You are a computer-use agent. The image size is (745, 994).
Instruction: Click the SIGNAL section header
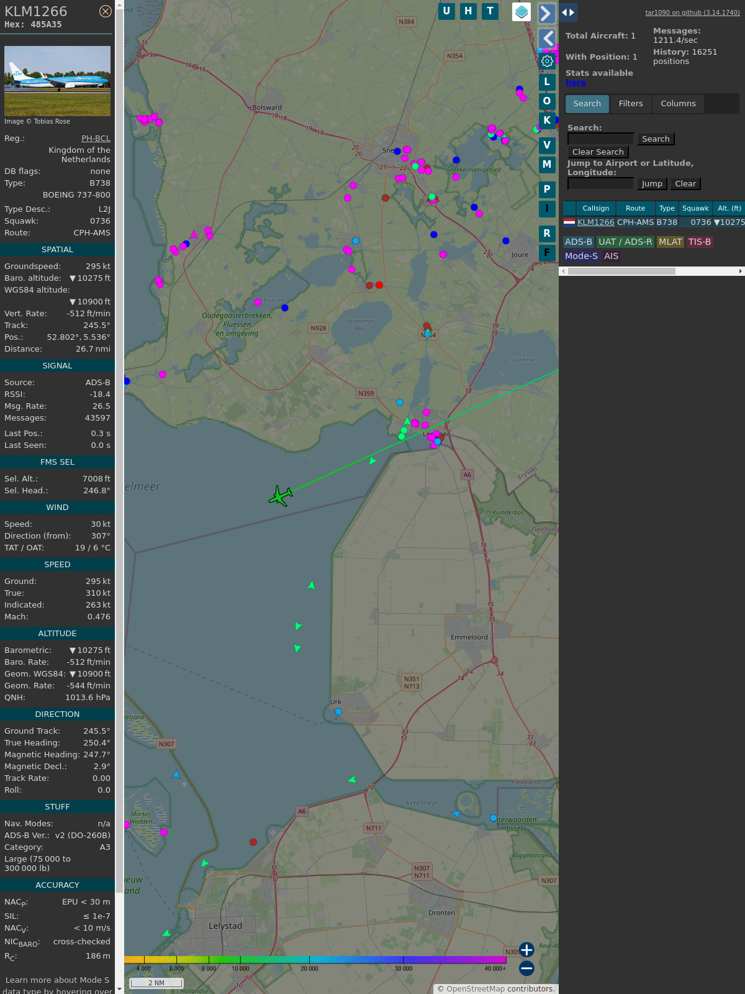click(x=57, y=366)
